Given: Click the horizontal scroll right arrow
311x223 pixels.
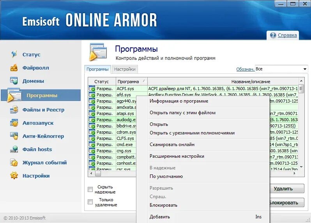Looking at the screenshot, I should [295, 173].
